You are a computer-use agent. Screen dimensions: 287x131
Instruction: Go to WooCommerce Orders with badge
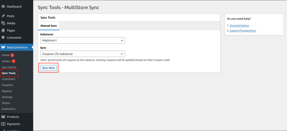(6, 61)
